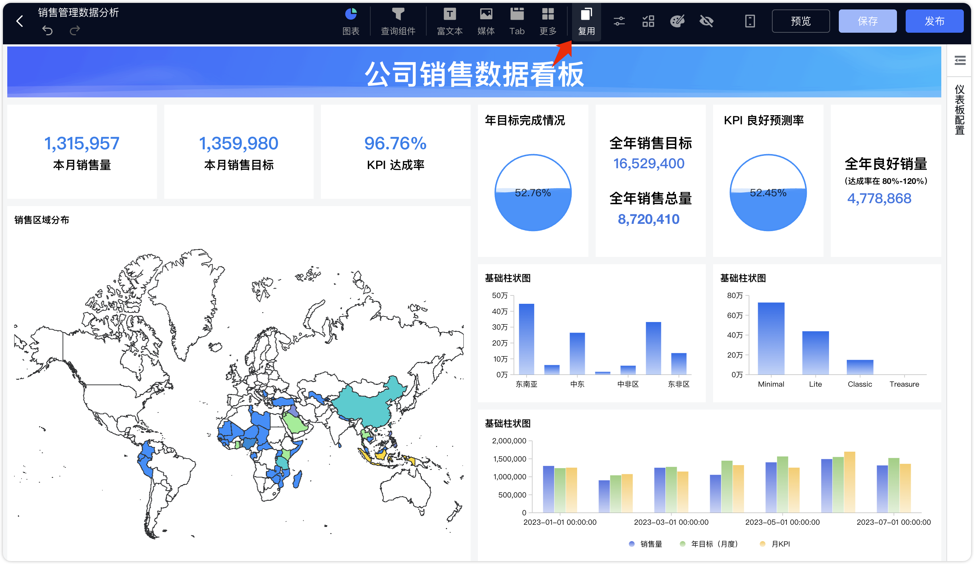This screenshot has width=974, height=564.
Task: Click the 全年良好销量 value 4,778,868
Action: coord(879,198)
